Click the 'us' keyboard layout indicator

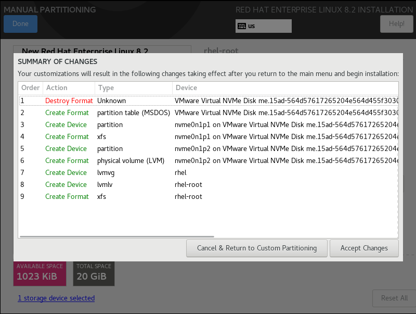pos(252,26)
